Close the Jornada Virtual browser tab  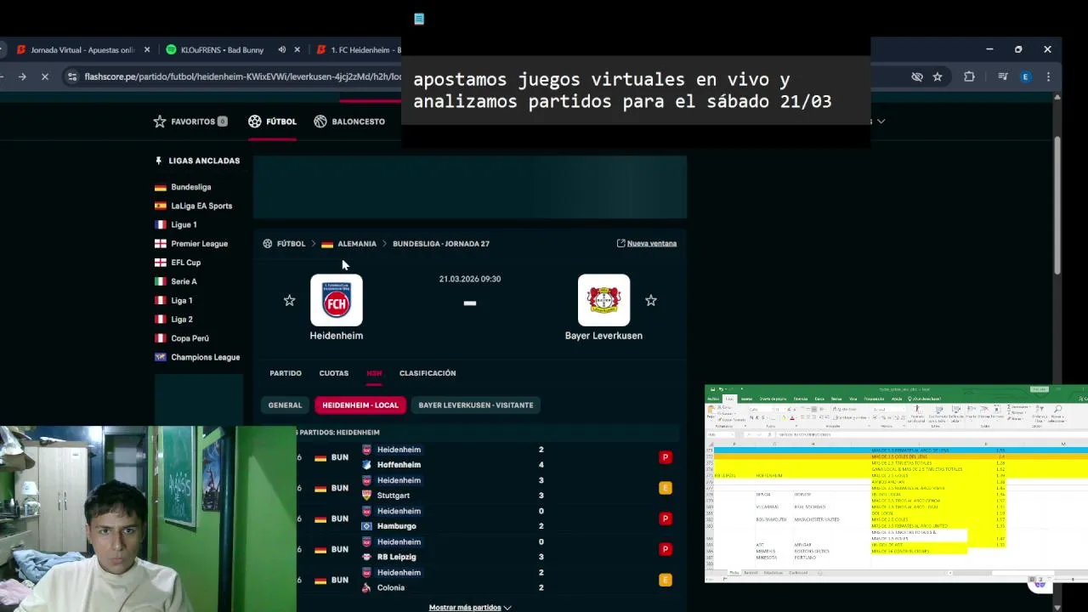point(146,50)
